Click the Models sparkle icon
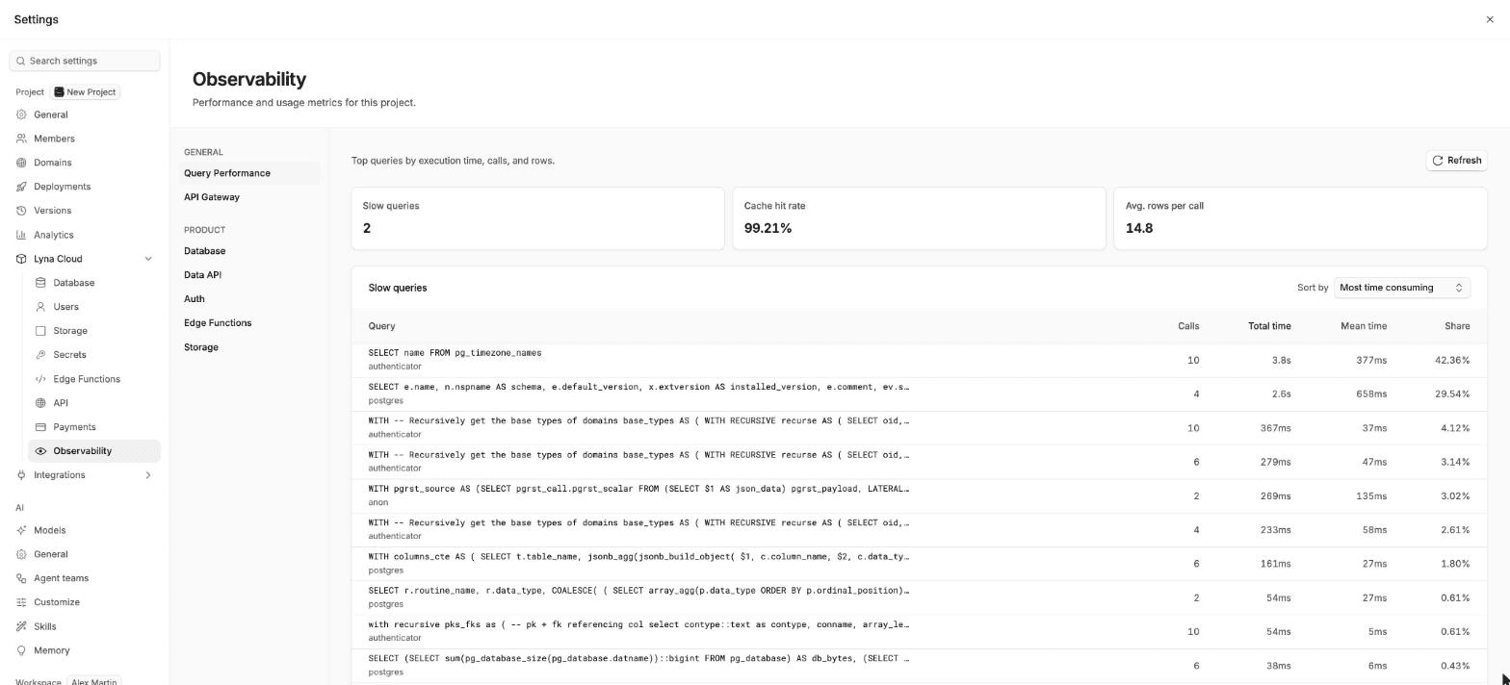Viewport: 1510px width, 685px height. [x=21, y=530]
